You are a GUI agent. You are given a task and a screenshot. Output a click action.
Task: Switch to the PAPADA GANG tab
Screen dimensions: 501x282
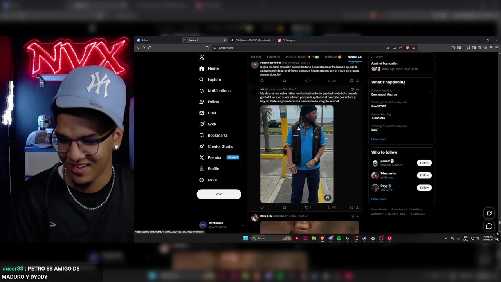tap(302, 57)
